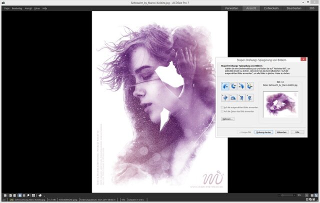Image resolution: width=320 pixels, height=203 pixels.
Task: Check 'Auf alle ausgewählten Bilder anwenden'
Action: (x=222, y=107)
